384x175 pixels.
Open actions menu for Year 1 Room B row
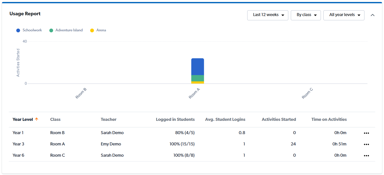click(x=366, y=133)
